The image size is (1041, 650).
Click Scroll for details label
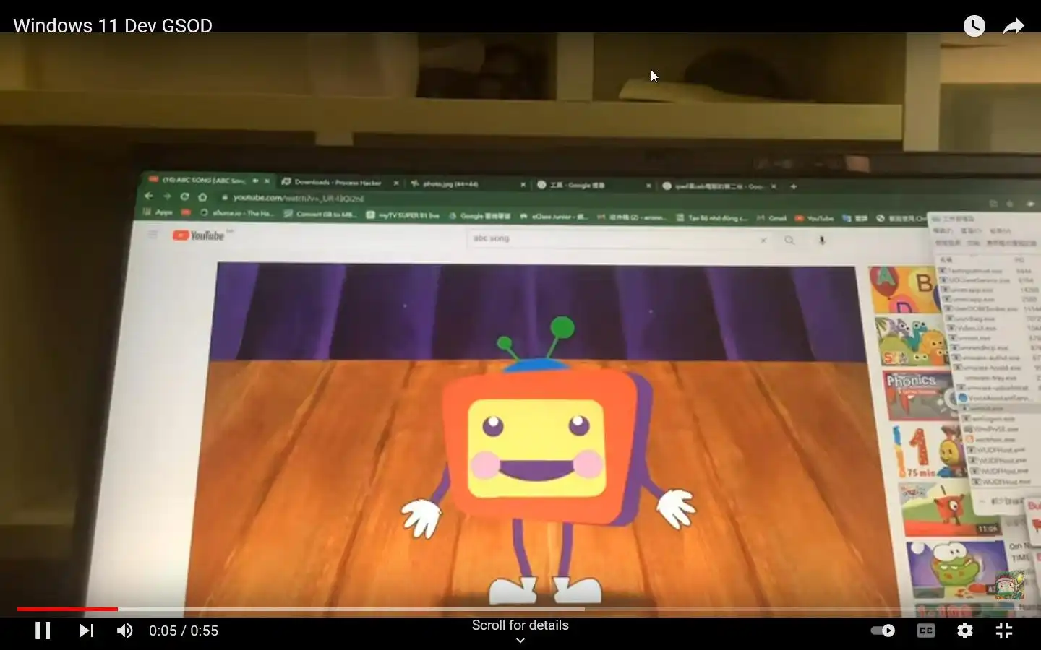coord(520,625)
